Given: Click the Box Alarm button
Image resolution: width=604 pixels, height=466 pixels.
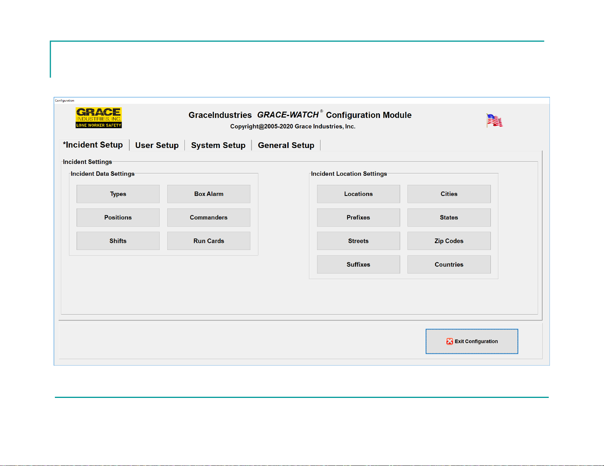Looking at the screenshot, I should [x=209, y=194].
